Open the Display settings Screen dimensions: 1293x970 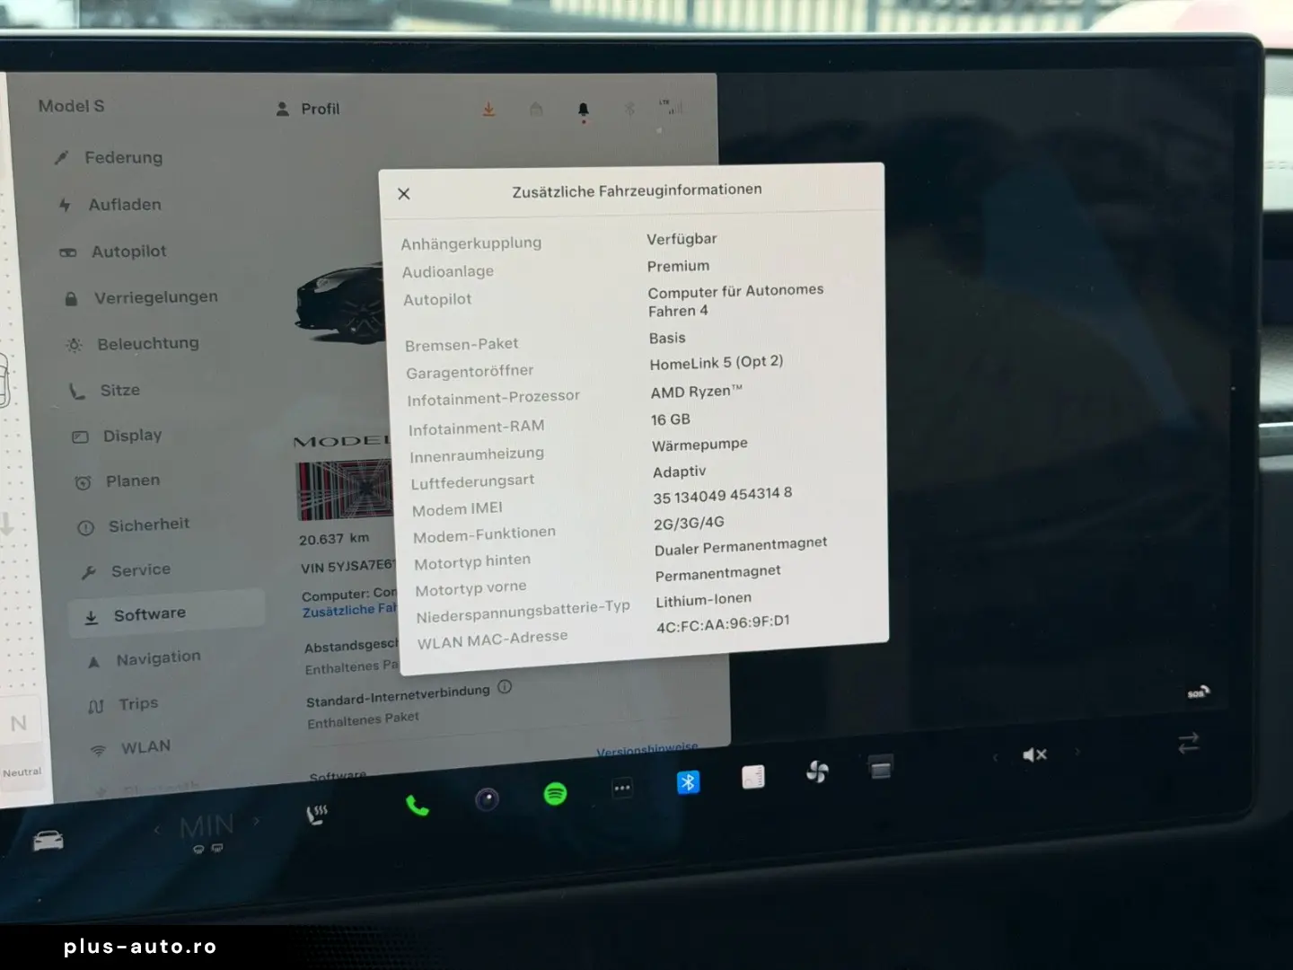117,436
